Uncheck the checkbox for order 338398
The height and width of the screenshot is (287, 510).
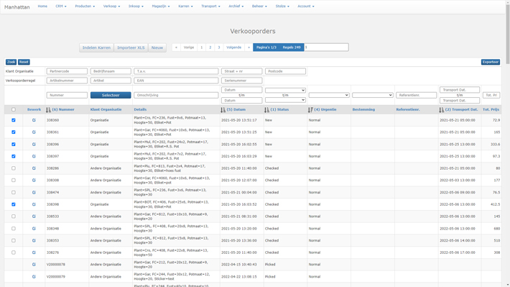click(14, 204)
